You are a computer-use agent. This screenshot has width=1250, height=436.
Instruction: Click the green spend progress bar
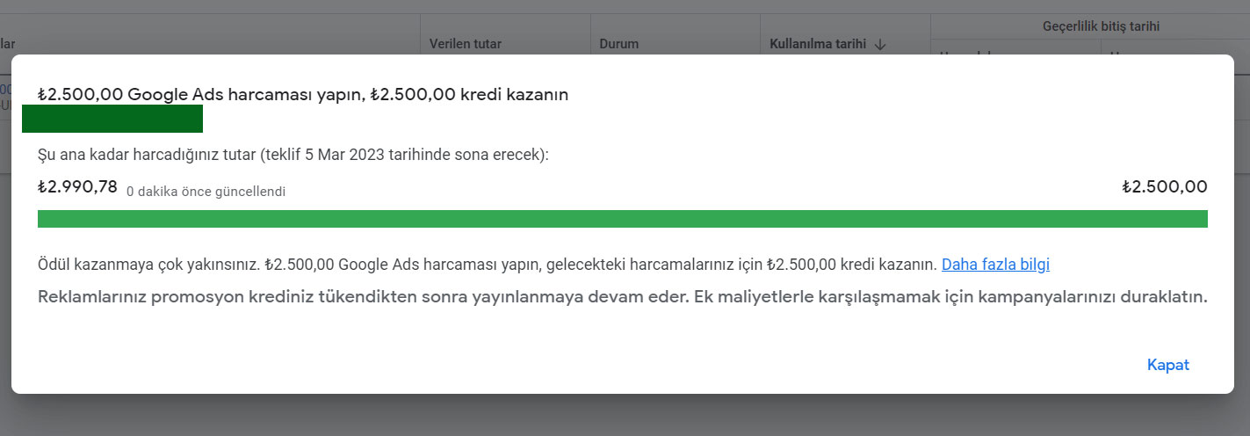[x=622, y=219]
